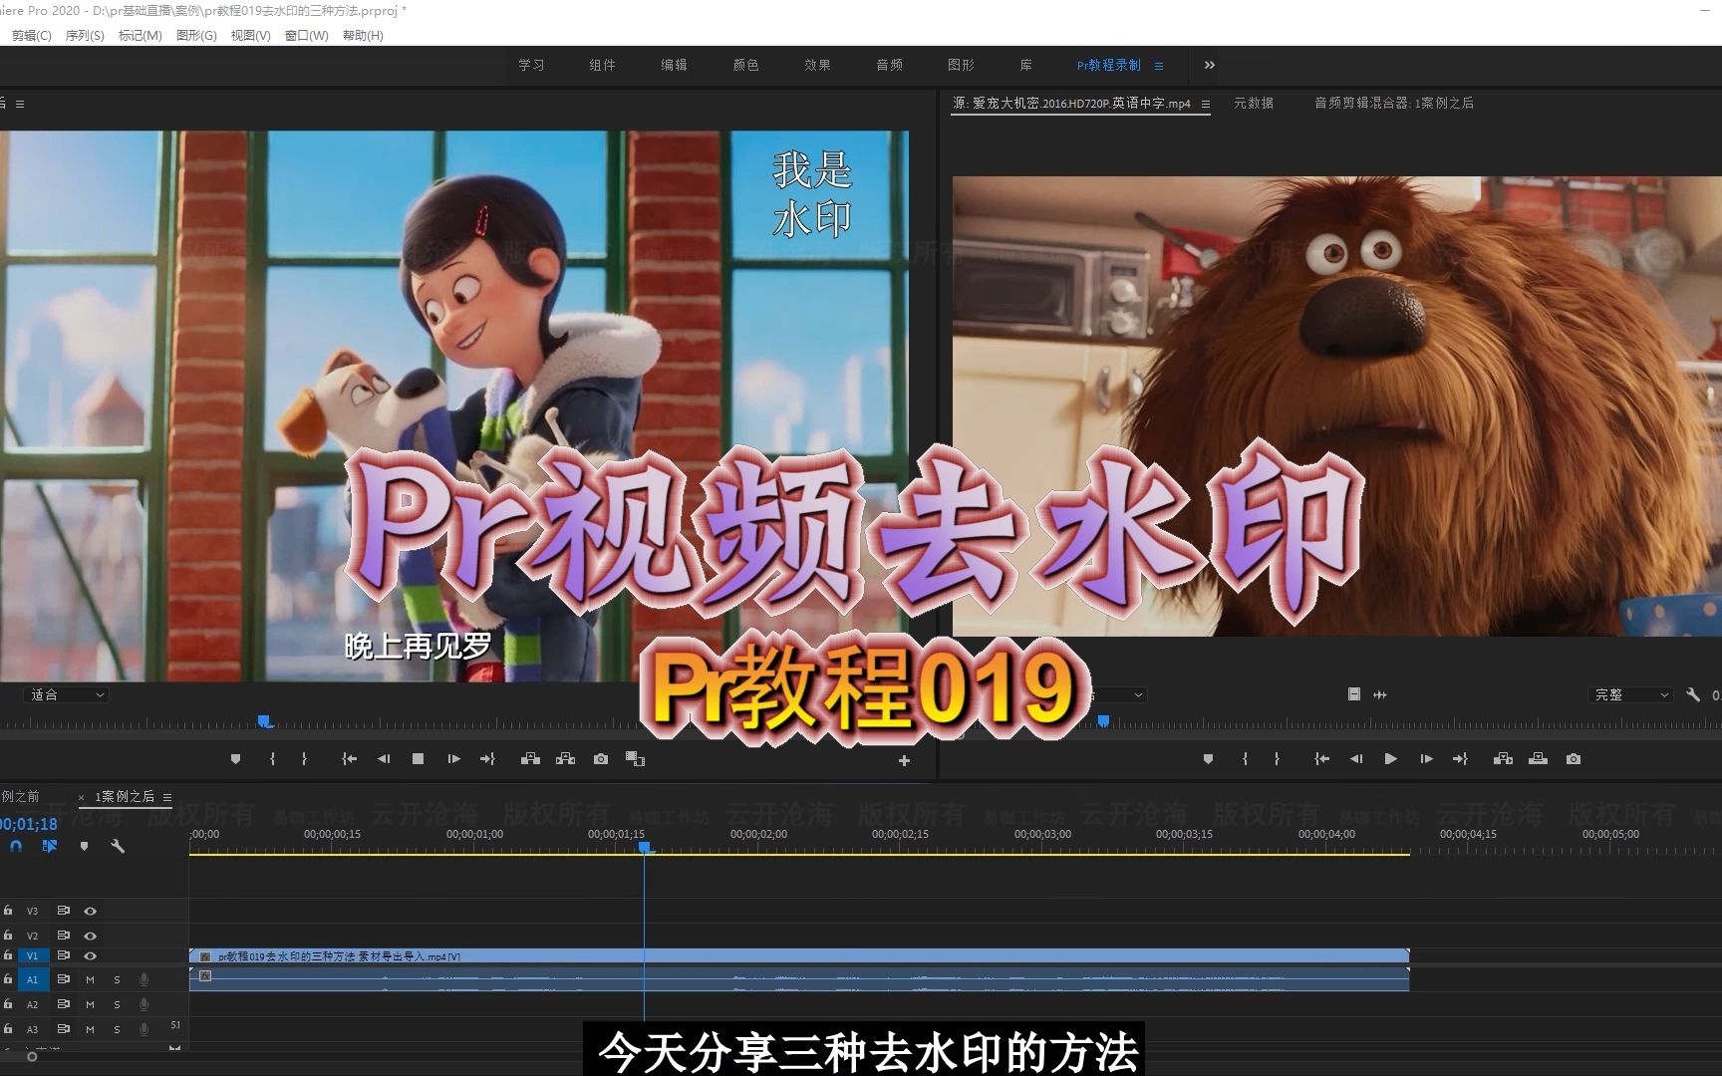
Task: Toggle sync lock for track V2
Action: [63, 936]
